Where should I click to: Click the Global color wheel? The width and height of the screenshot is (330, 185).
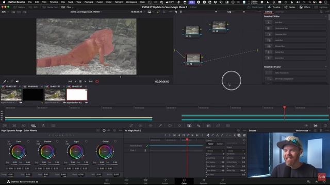105,152
